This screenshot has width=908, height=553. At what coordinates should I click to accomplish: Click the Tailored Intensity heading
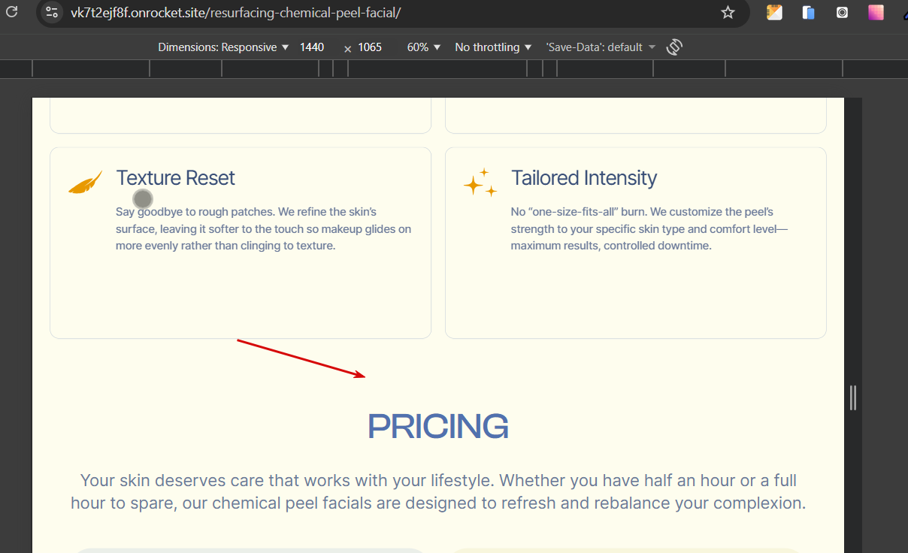[584, 178]
